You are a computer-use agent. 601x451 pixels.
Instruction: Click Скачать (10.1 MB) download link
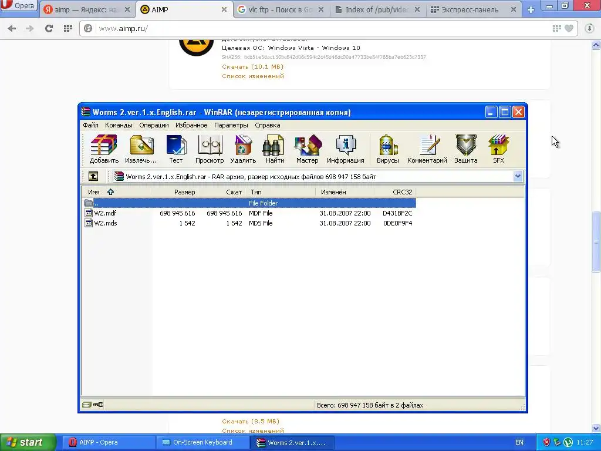pyautogui.click(x=252, y=66)
